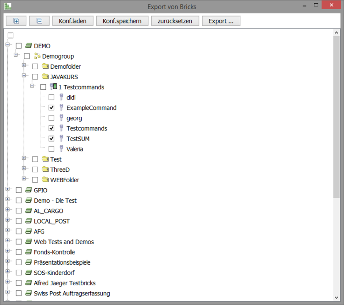The height and width of the screenshot is (305, 344).
Task: Enable the georg checkbox
Action: [x=51, y=118]
